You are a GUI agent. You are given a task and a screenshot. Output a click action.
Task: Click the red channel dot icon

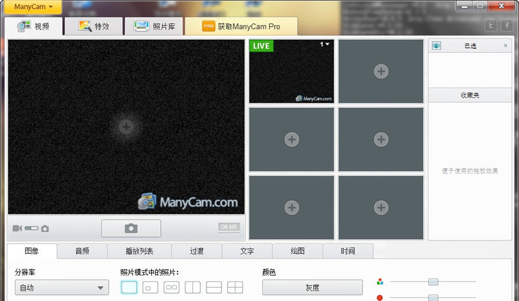[x=379, y=298]
